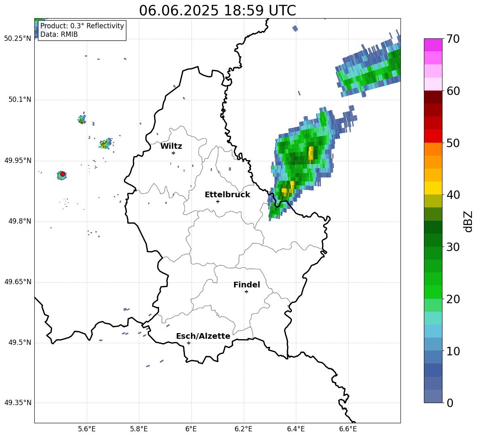The height and width of the screenshot is (437, 478).
Task: Click the 6.4°E longitude label
Action: pyautogui.click(x=296, y=429)
